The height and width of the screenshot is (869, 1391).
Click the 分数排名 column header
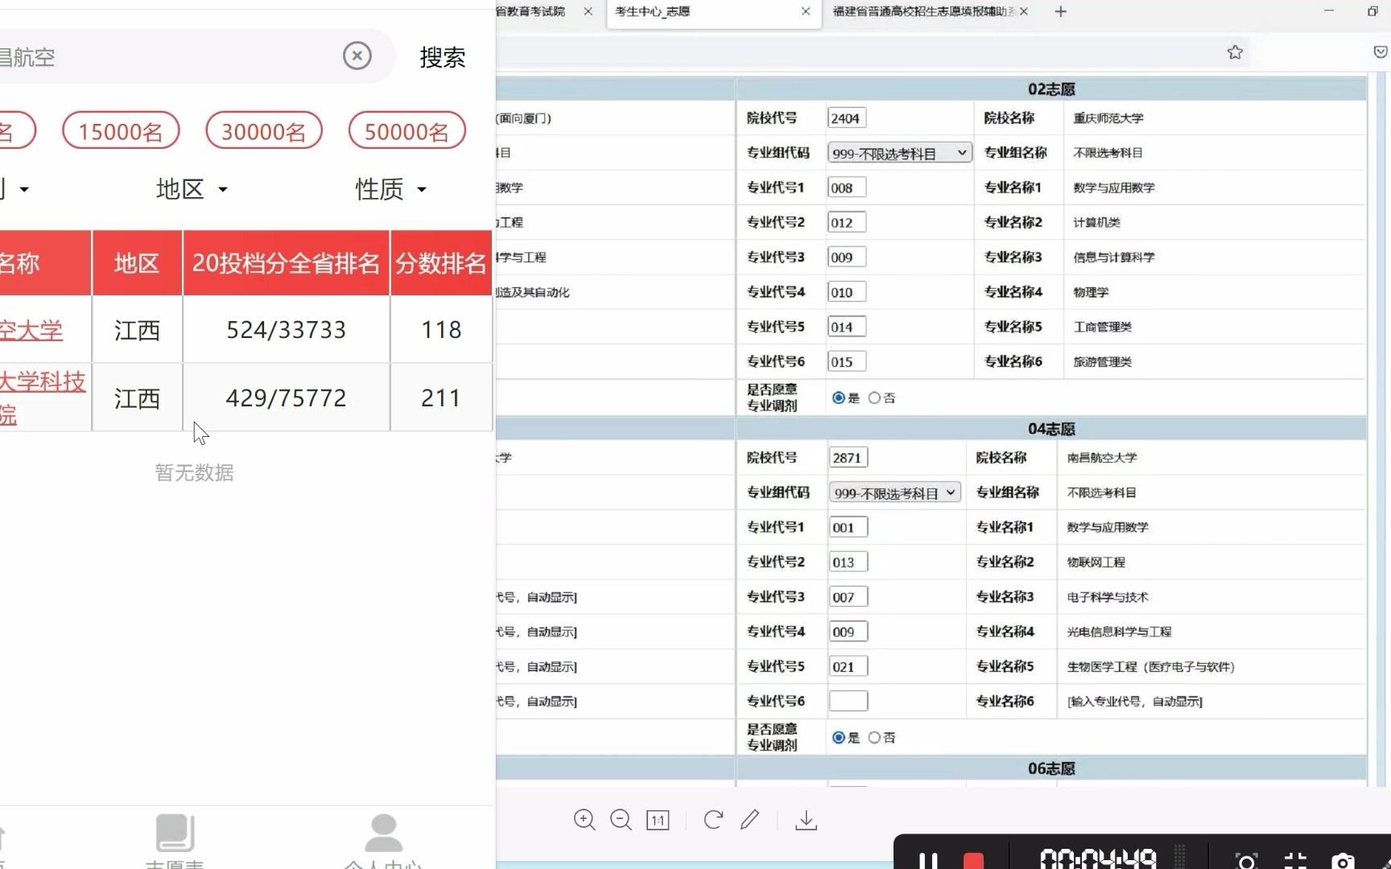[x=441, y=263]
